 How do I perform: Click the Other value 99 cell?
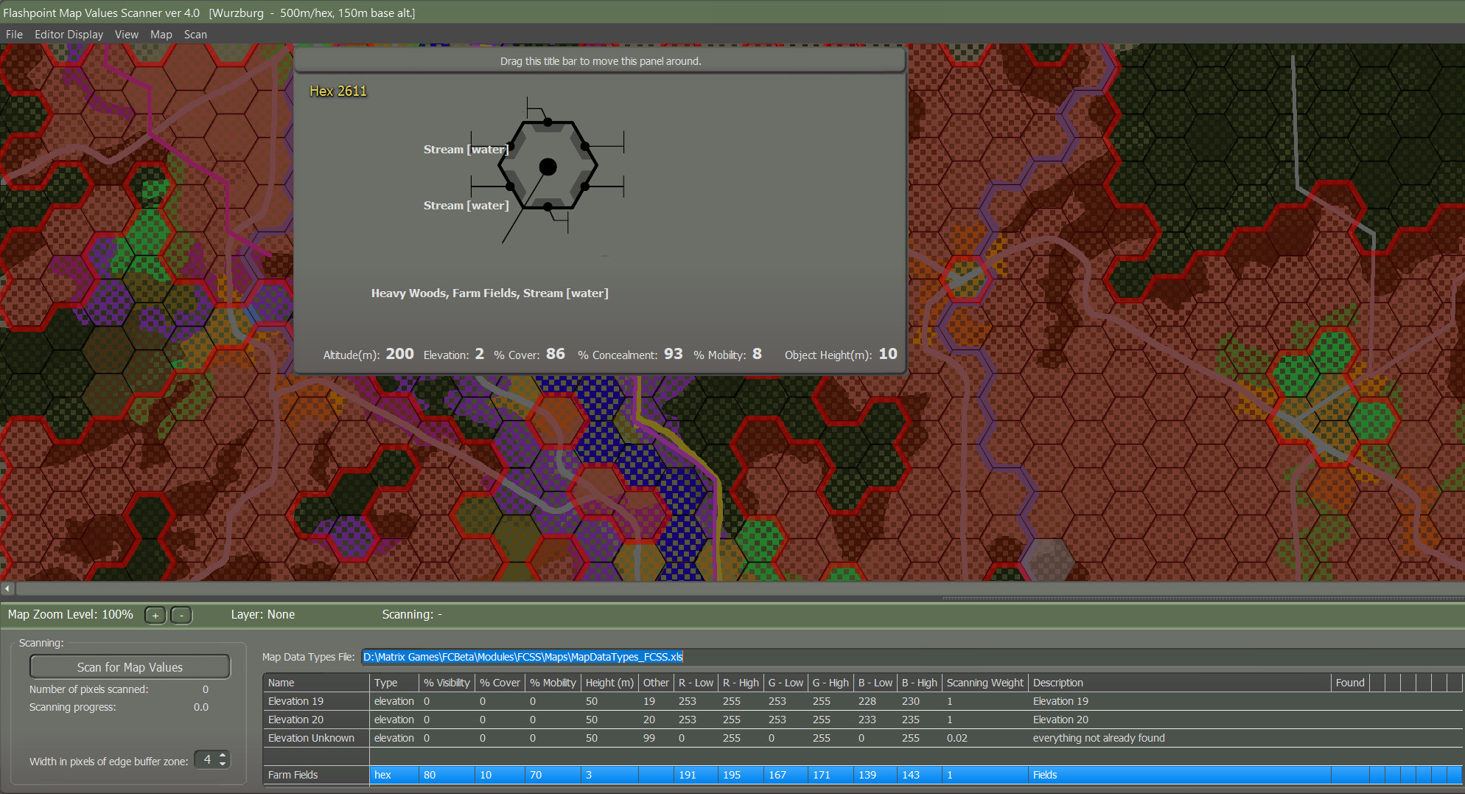click(656, 738)
